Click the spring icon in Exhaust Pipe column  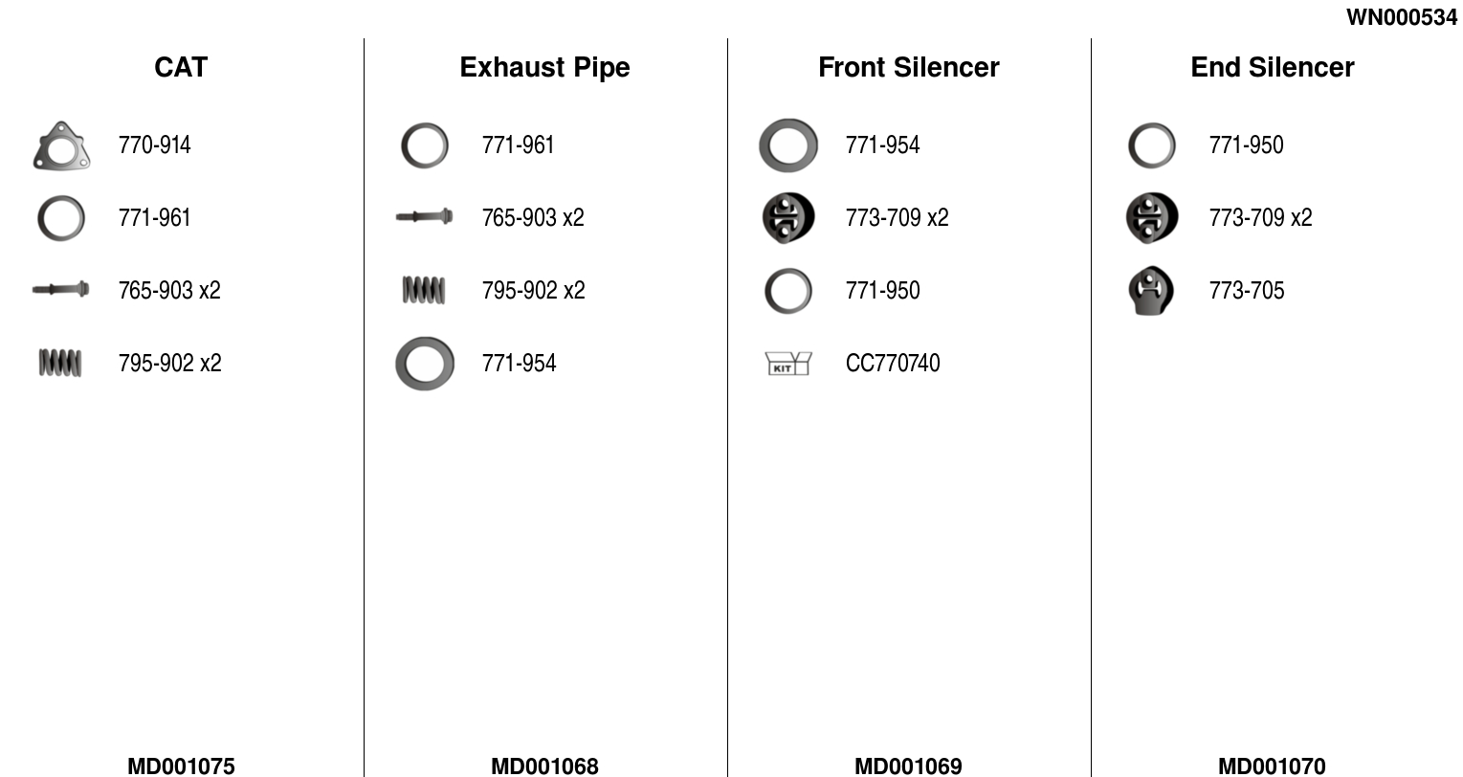click(424, 290)
